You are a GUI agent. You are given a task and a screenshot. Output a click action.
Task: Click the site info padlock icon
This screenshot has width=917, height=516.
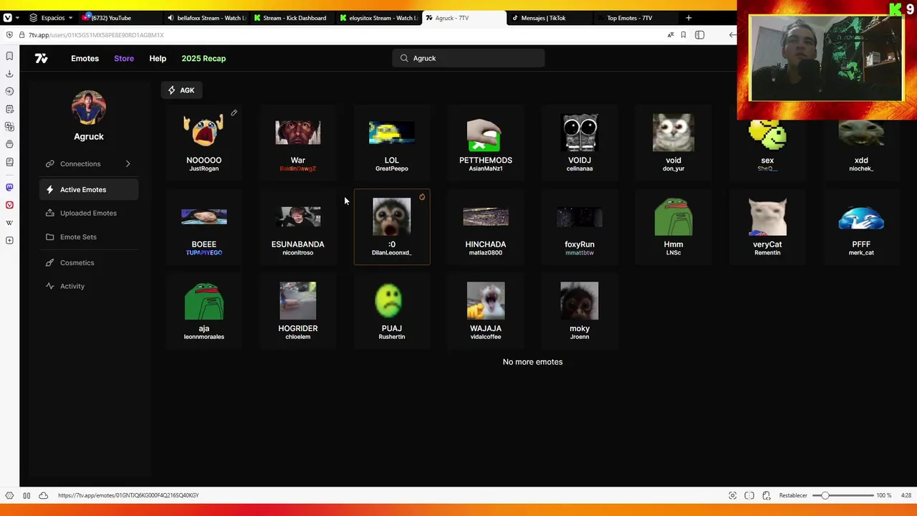(22, 34)
